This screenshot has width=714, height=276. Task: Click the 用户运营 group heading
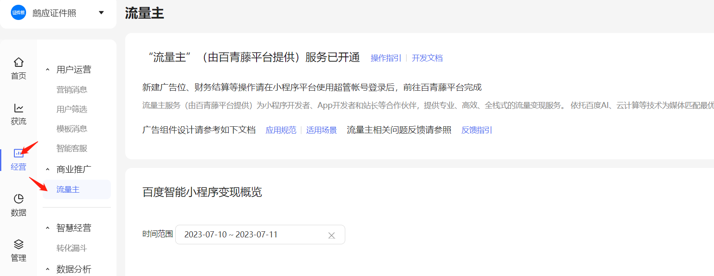click(74, 69)
